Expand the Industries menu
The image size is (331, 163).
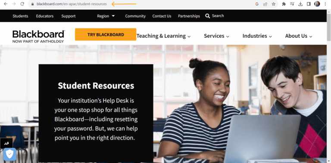[x=257, y=36]
